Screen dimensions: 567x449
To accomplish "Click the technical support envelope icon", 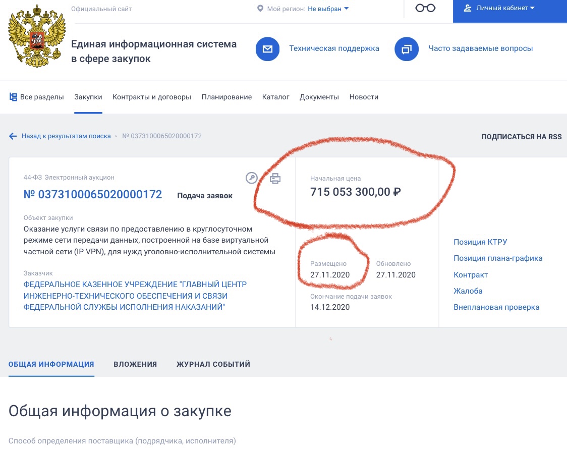I will point(267,49).
